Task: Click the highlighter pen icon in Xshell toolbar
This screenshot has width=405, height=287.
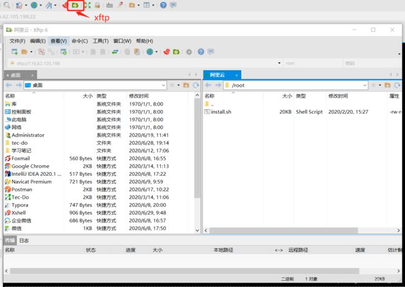Action: tap(120, 5)
